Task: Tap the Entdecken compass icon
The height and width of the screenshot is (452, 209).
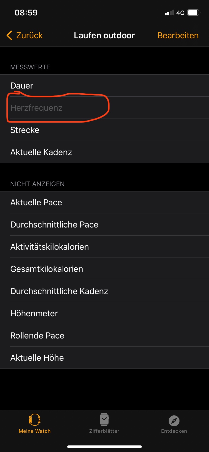Action: 174,420
